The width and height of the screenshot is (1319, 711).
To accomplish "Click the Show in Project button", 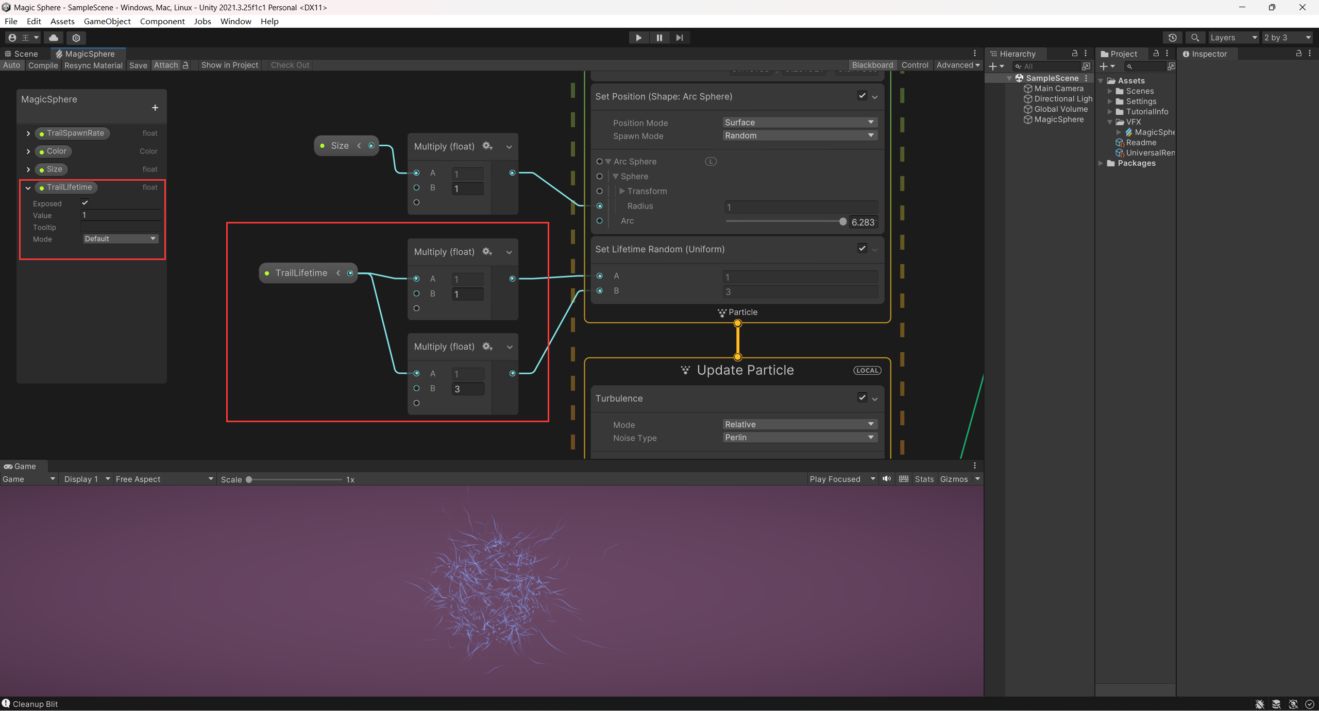I will (229, 65).
